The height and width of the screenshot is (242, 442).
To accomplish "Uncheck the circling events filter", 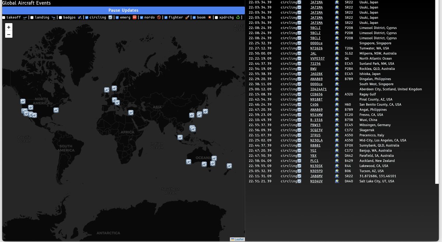I will [87, 17].
